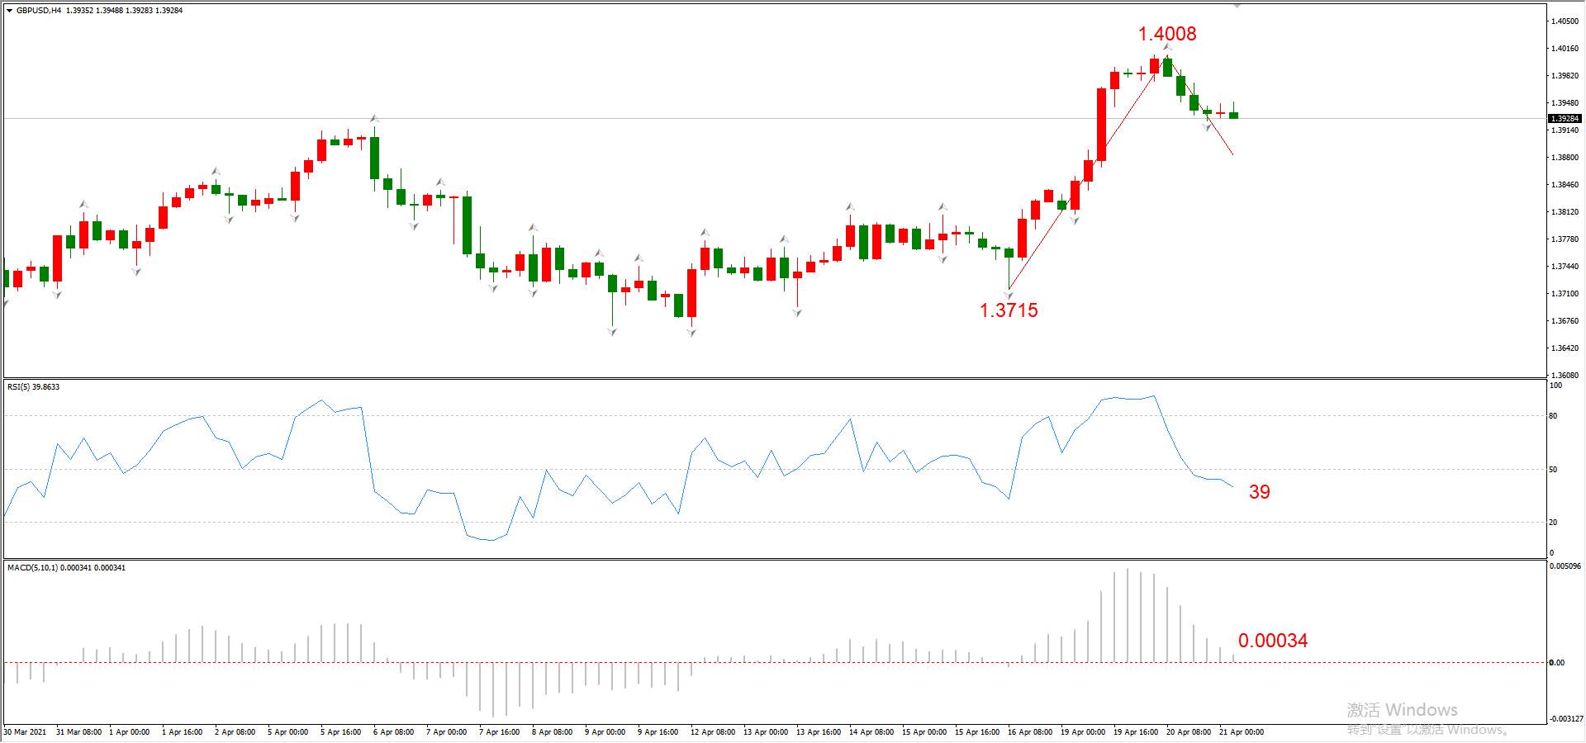Select the up fractal arrow above the 1.4008 high
Screen dimensions: 1586x743
1167,48
